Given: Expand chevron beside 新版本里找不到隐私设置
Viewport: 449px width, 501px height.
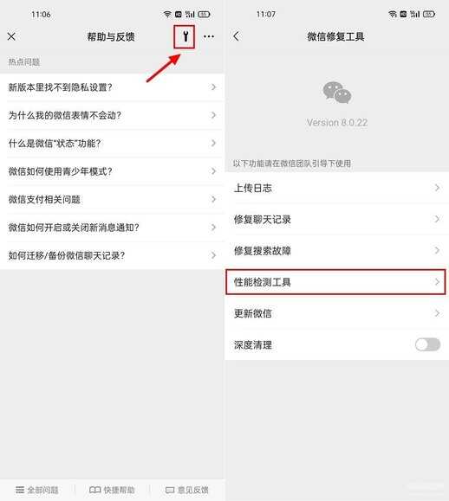Looking at the screenshot, I should 213,87.
